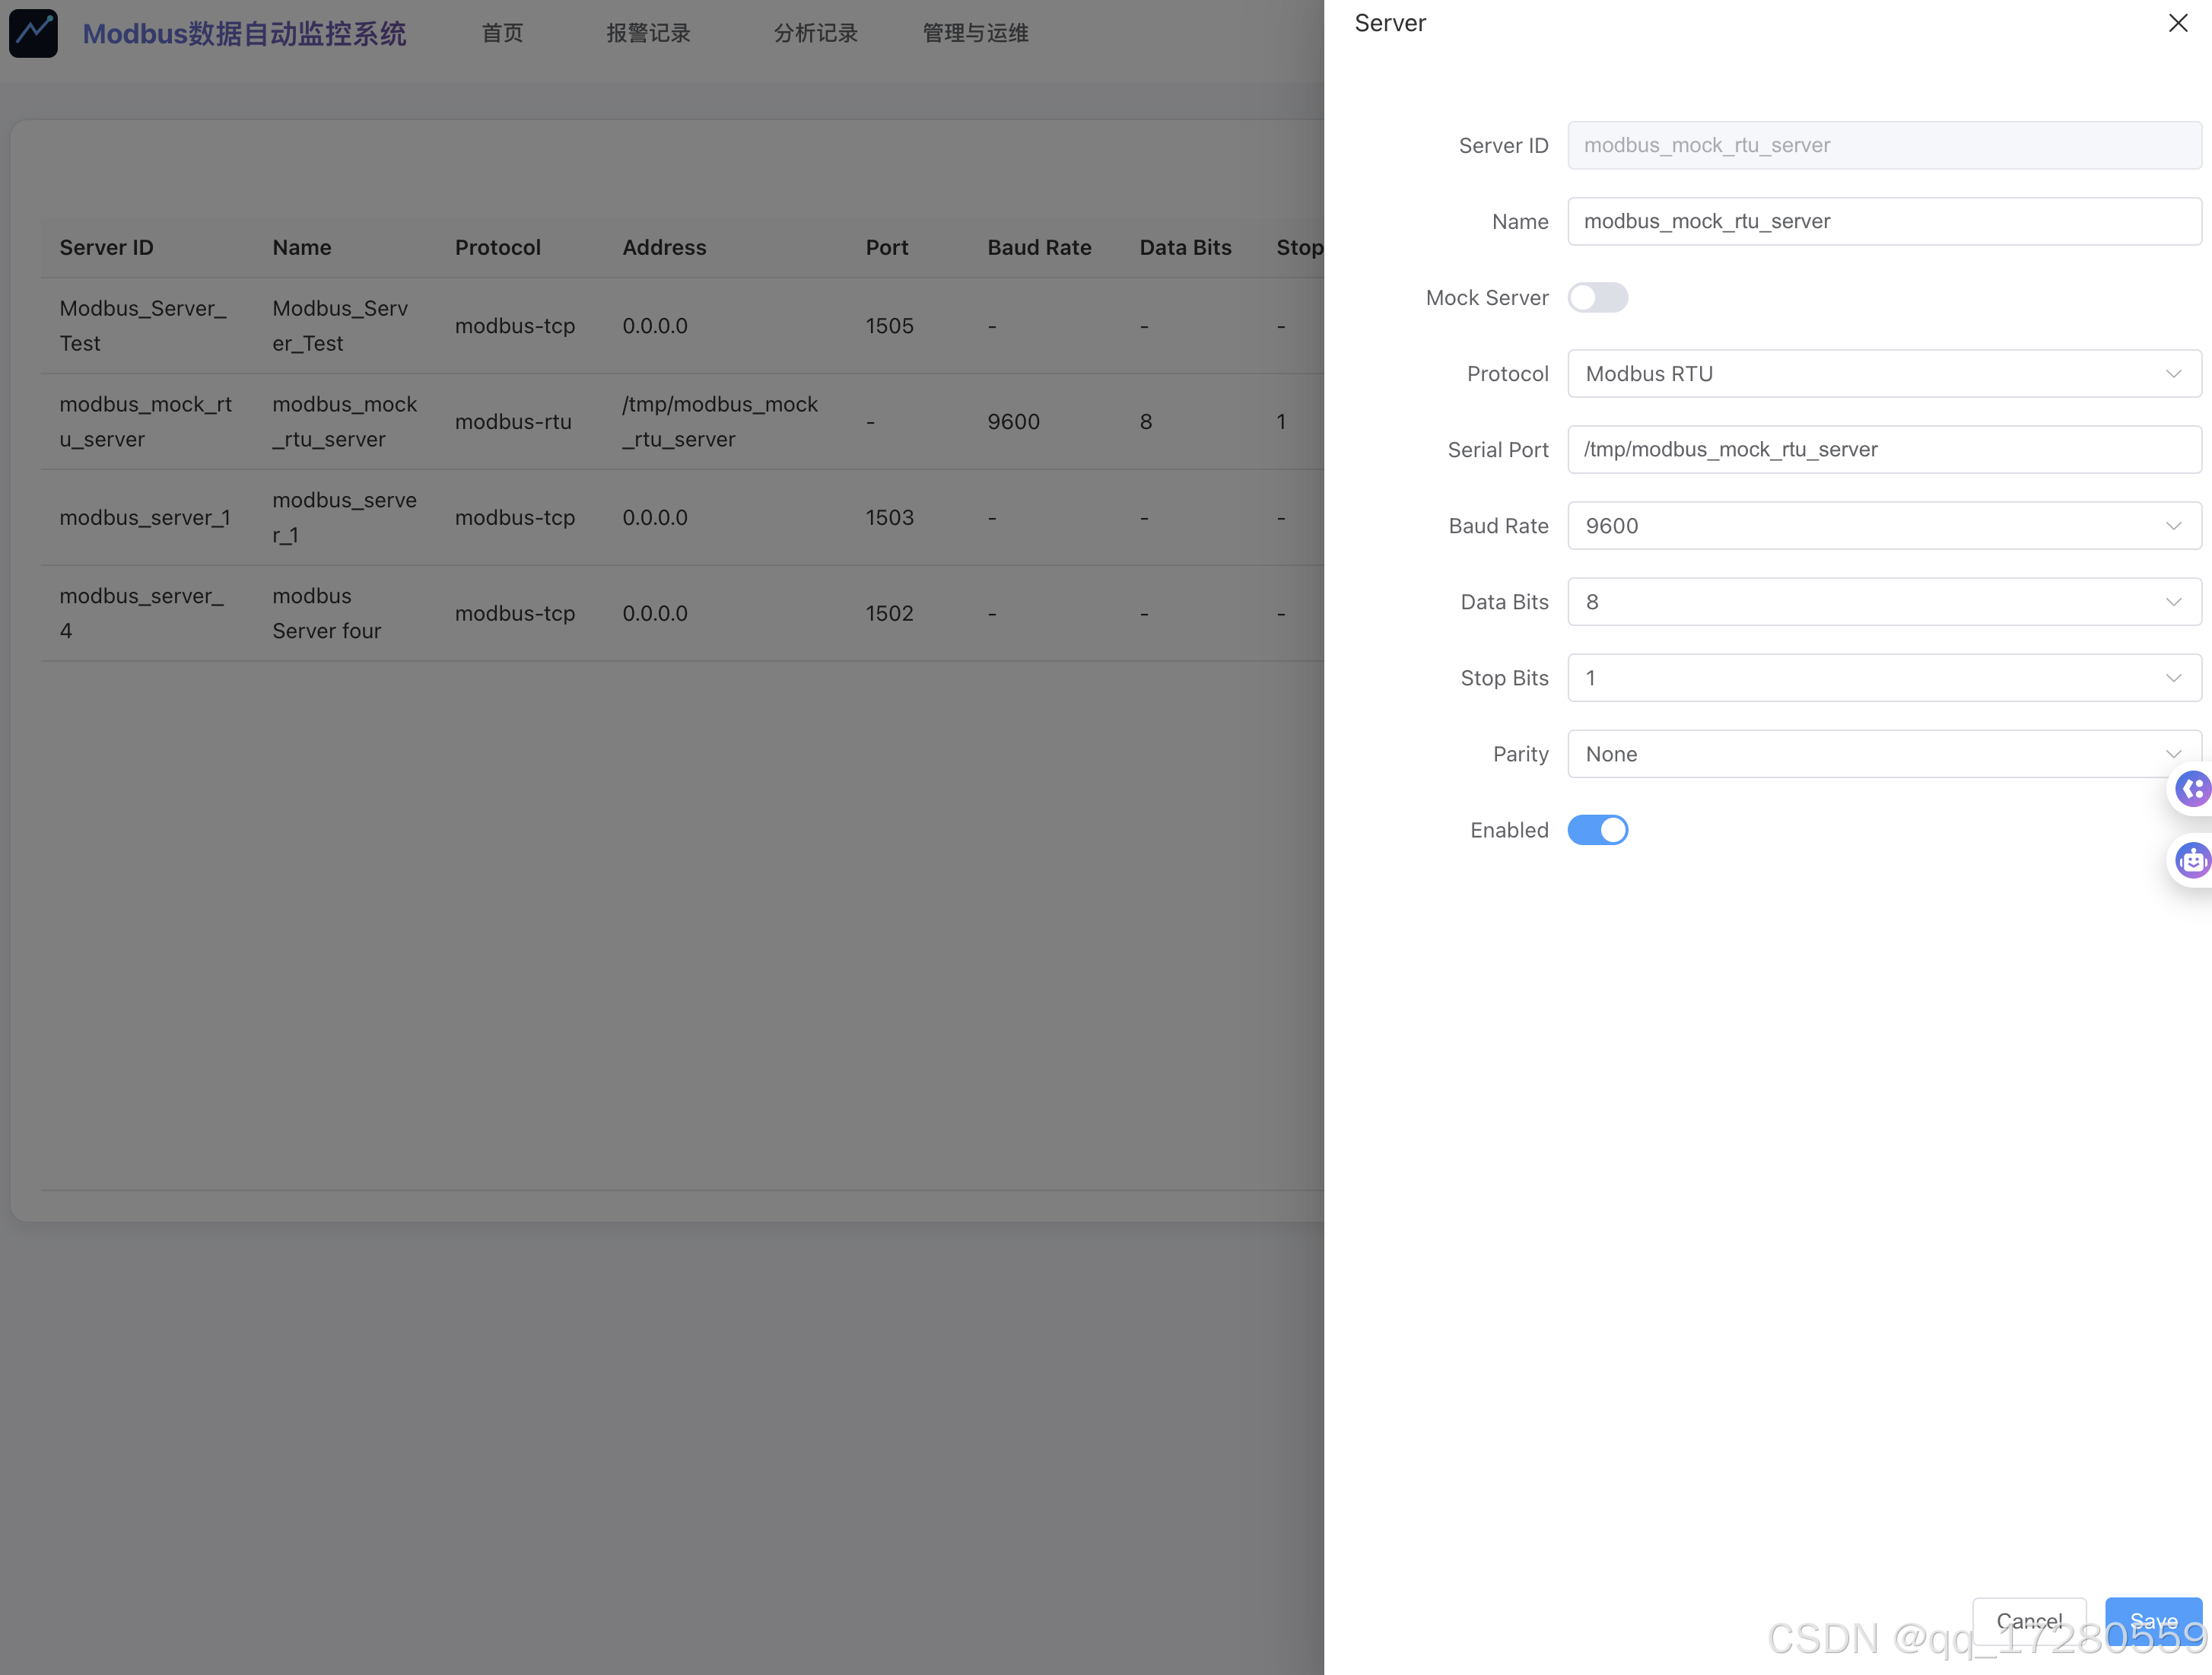Click the Modbus app logo icon

tap(33, 33)
